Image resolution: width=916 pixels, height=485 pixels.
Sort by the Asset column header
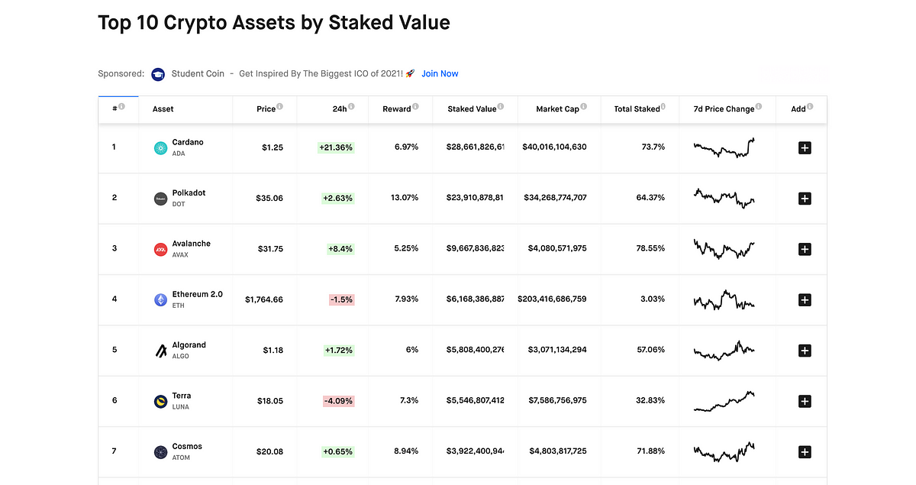click(163, 109)
